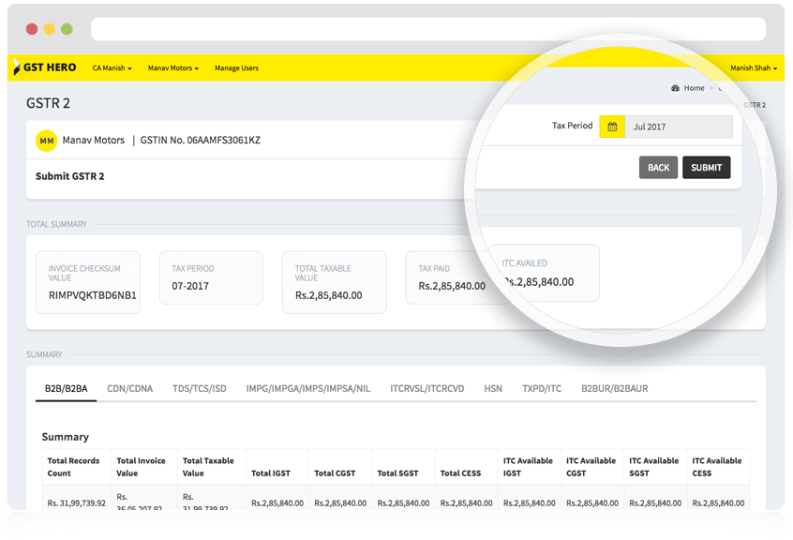Open the calendar icon beside Tax Period
Screen dimensions: 793x540
(x=612, y=127)
